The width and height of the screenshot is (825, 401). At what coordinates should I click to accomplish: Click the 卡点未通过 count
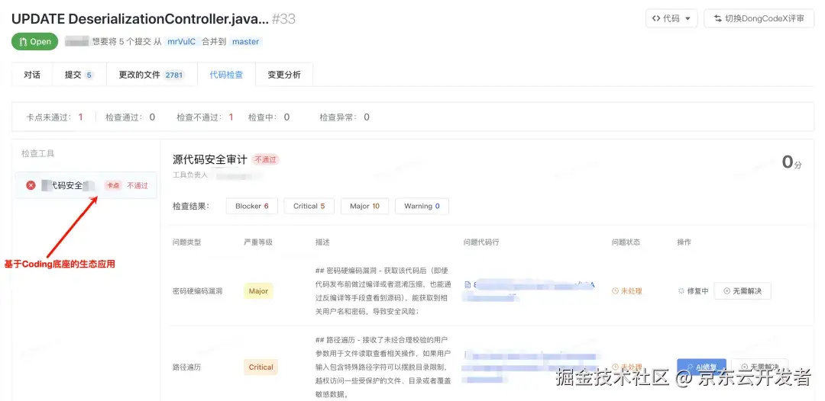(x=80, y=117)
